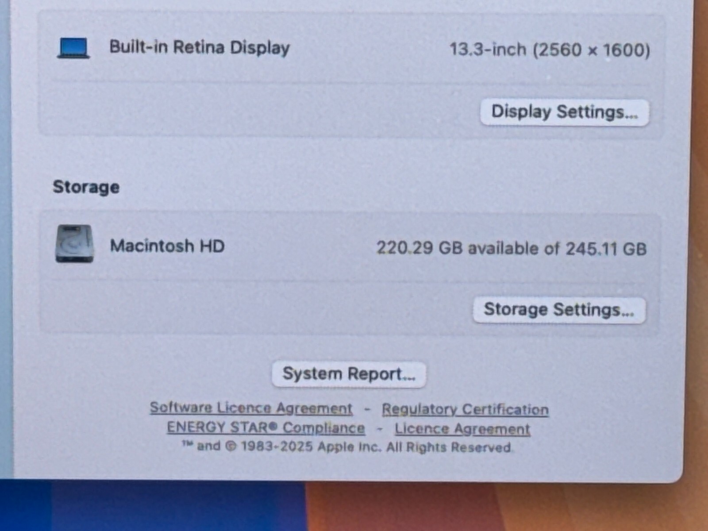708x531 pixels.
Task: Click the 220.29 GB available storage text
Action: tap(512, 248)
